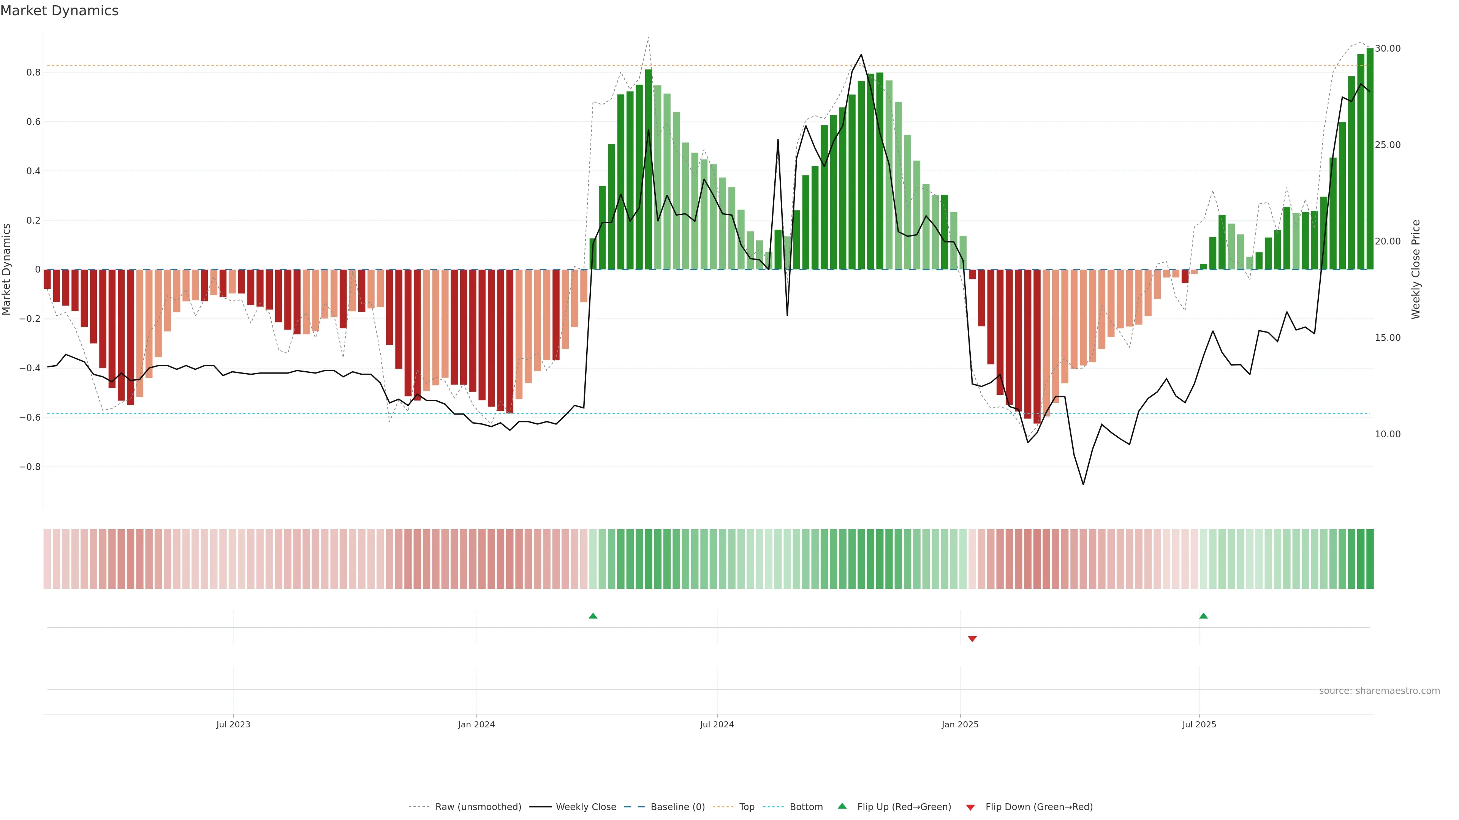Click the Market Dynamics chart title
Image resolution: width=1459 pixels, height=820 pixels.
[x=60, y=11]
